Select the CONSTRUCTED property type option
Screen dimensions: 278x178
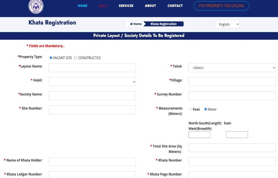(x=75, y=58)
